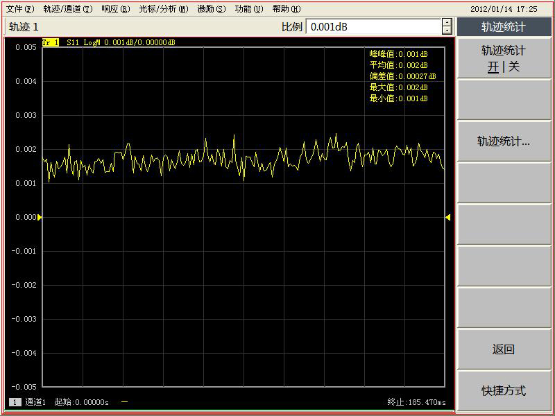
Task: Click the left yellow reference level marker
Action: 40,217
